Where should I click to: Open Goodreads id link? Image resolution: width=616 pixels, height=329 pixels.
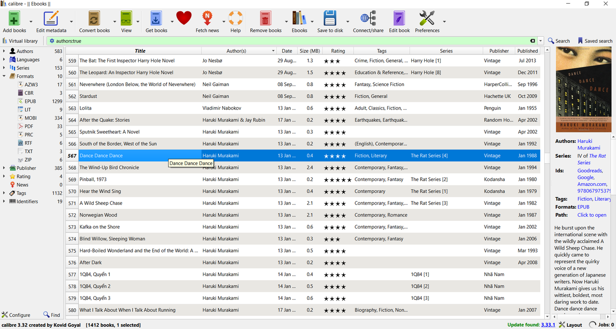590,170
